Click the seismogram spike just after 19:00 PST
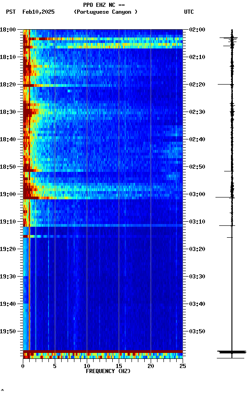This screenshot has width=252, height=395. click(225, 197)
